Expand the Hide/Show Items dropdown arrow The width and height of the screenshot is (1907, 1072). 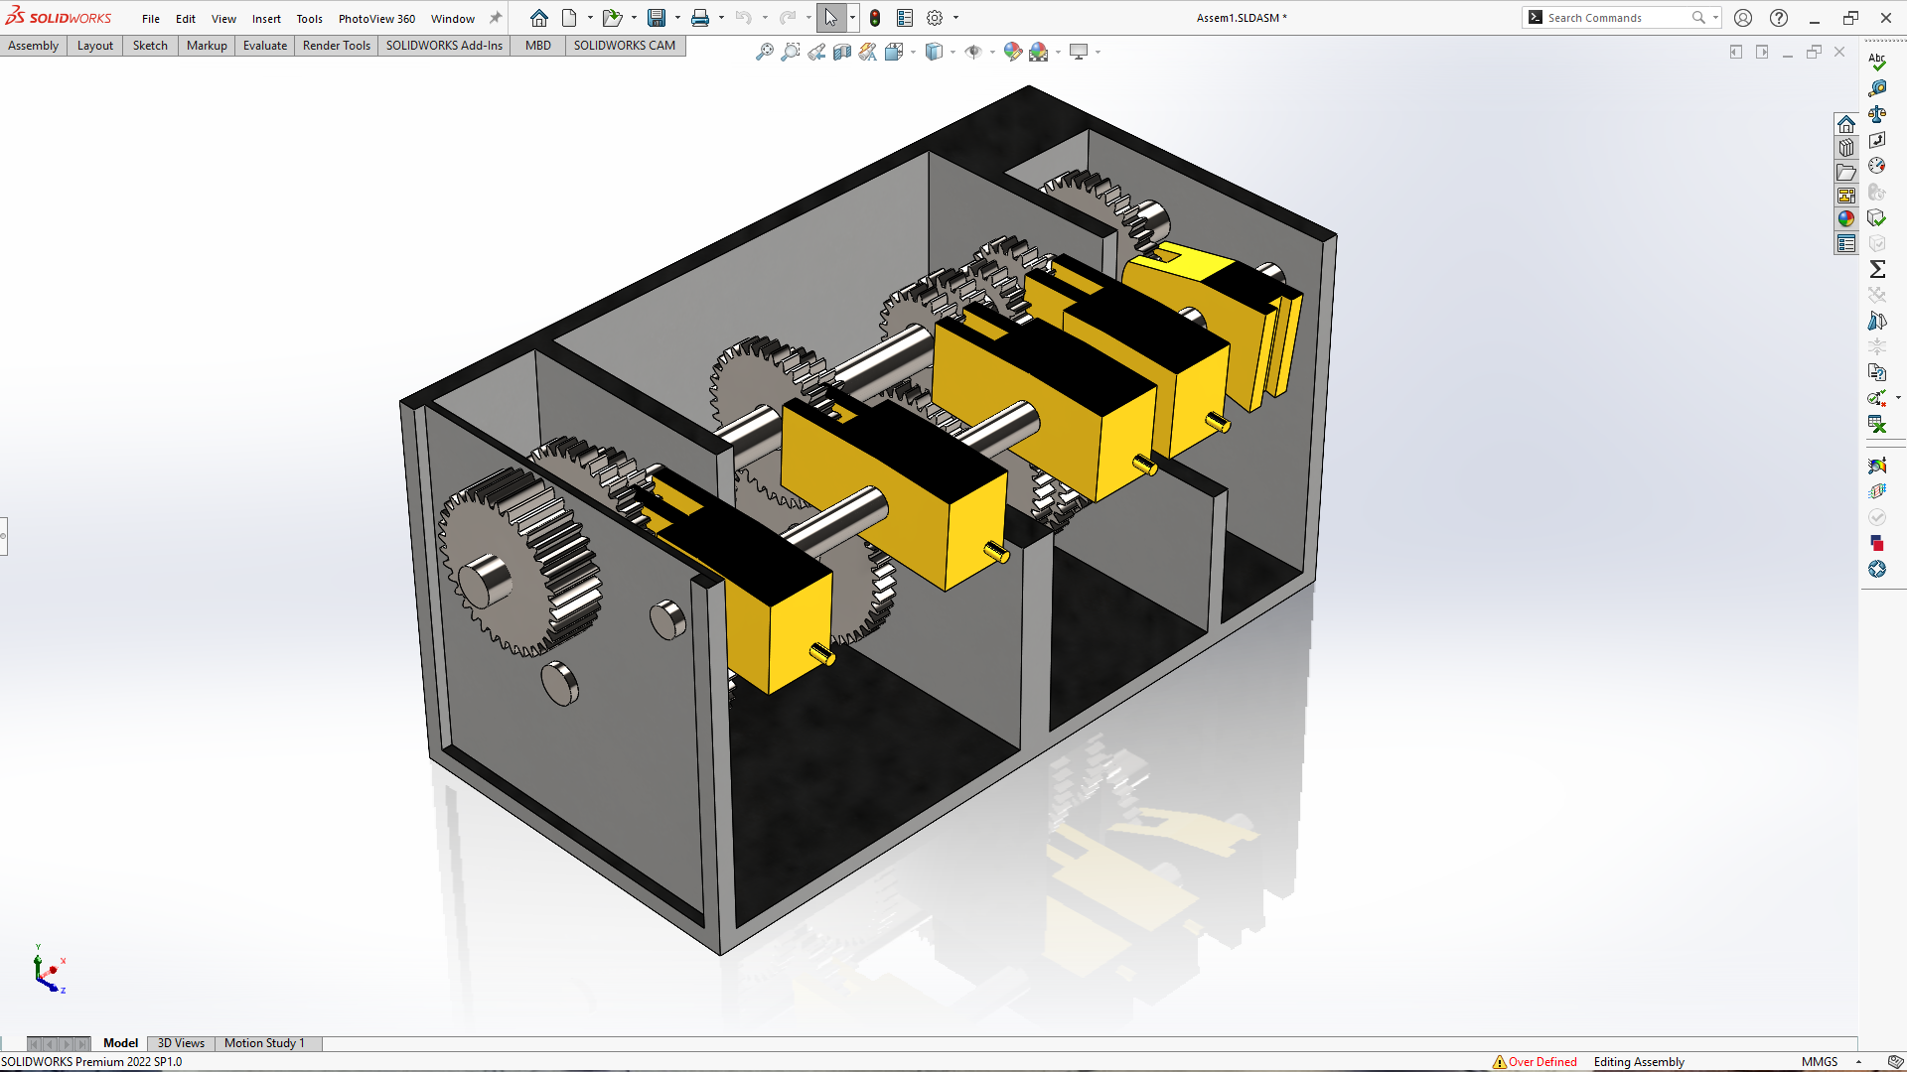(992, 52)
